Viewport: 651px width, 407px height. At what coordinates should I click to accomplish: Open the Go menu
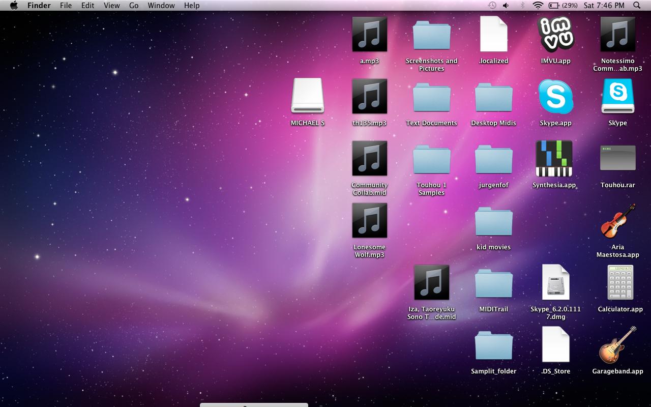134,6
